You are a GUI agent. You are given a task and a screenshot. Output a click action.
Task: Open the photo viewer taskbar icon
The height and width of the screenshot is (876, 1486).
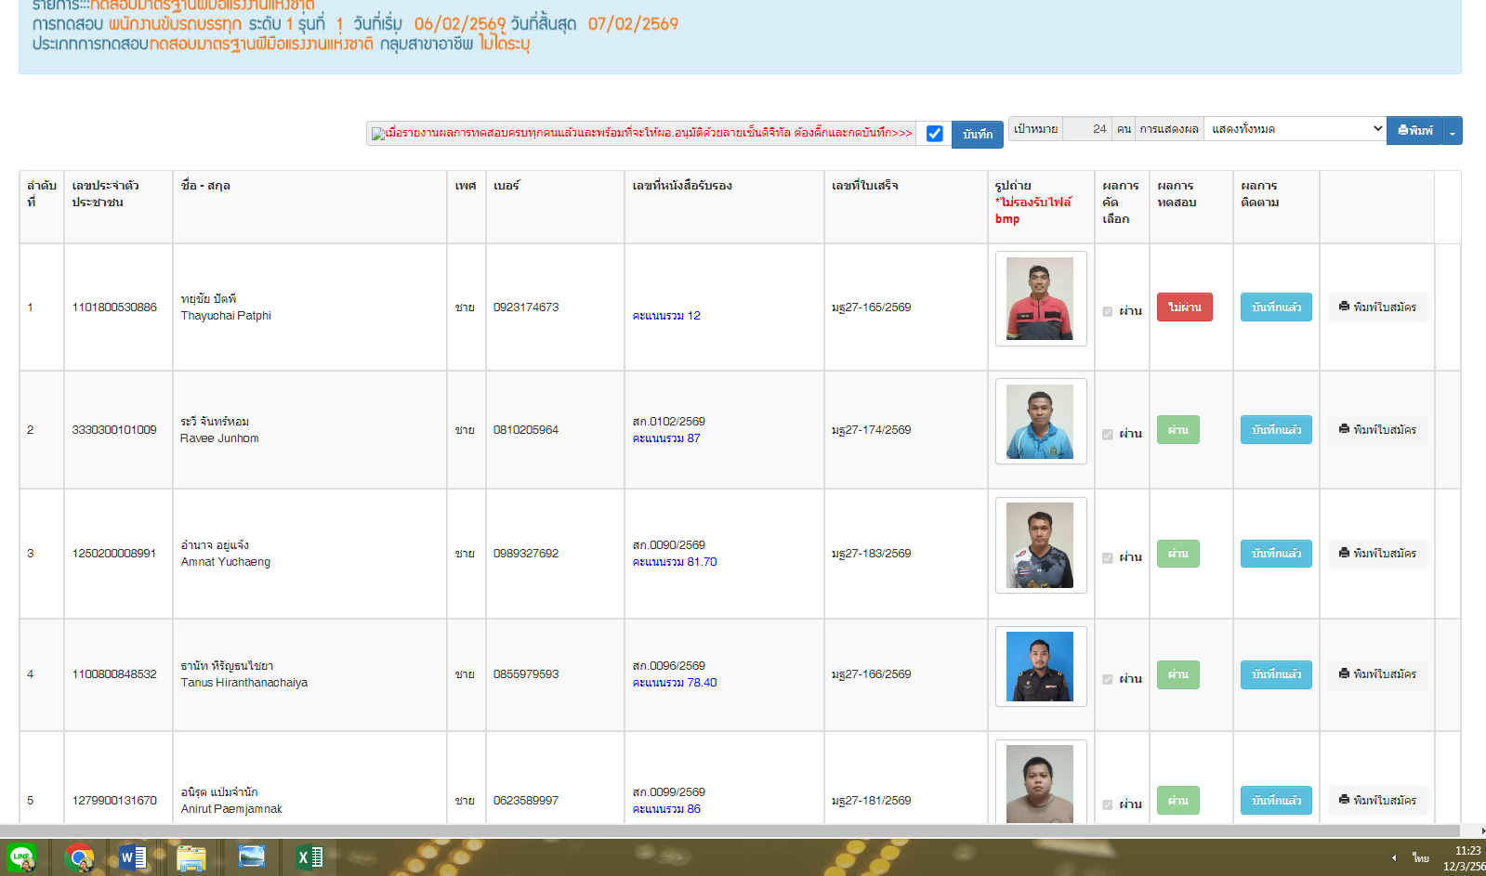[251, 857]
